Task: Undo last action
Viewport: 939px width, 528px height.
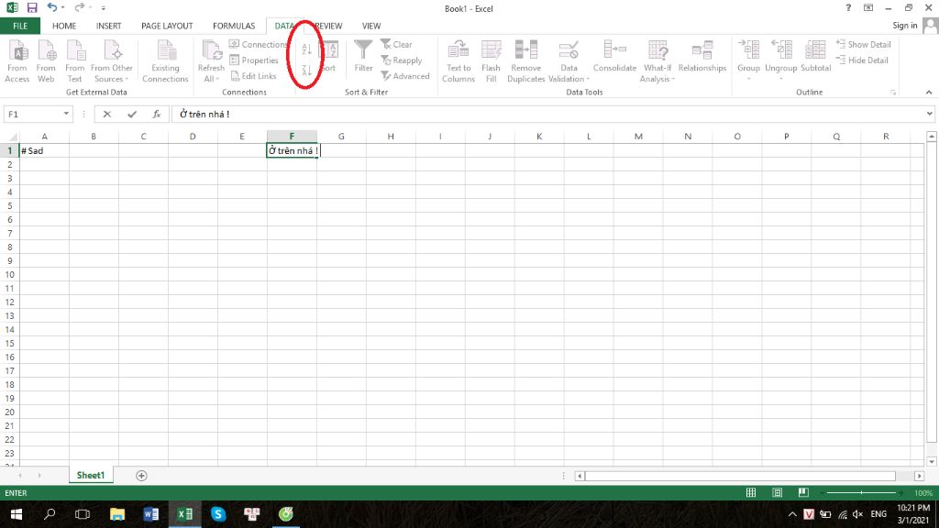Action: tap(52, 7)
